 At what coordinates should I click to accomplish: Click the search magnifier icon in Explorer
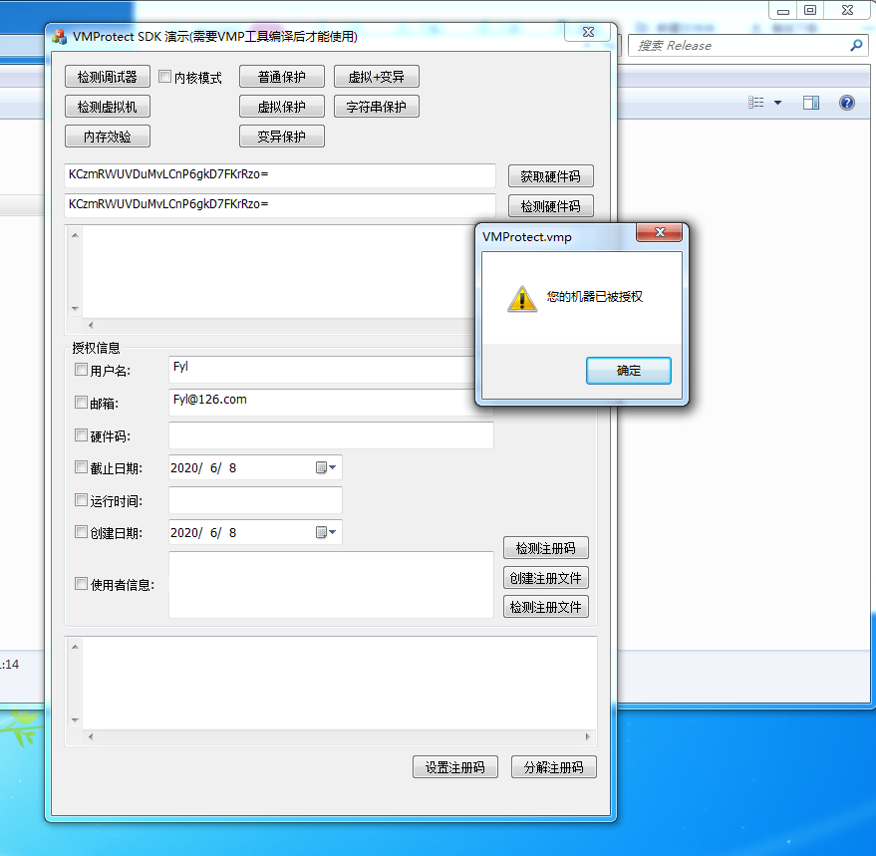tap(856, 46)
